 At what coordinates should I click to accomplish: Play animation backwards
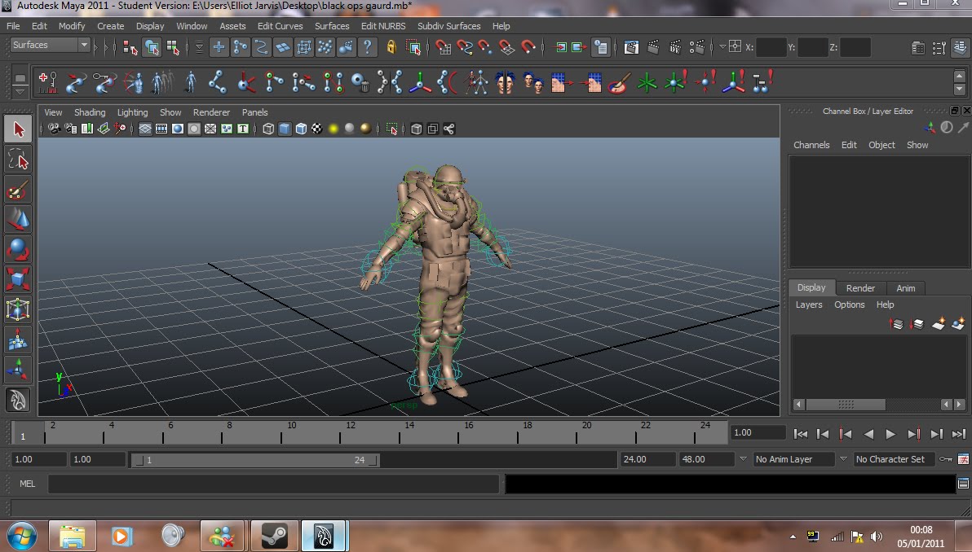point(868,435)
